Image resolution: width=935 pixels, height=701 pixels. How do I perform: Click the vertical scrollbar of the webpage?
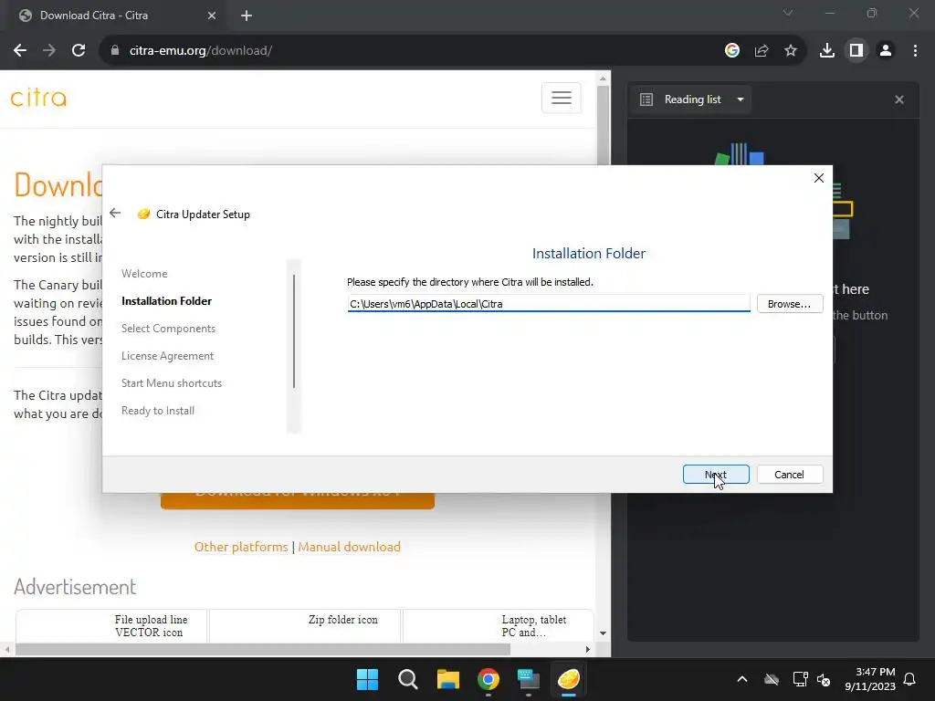603,126
